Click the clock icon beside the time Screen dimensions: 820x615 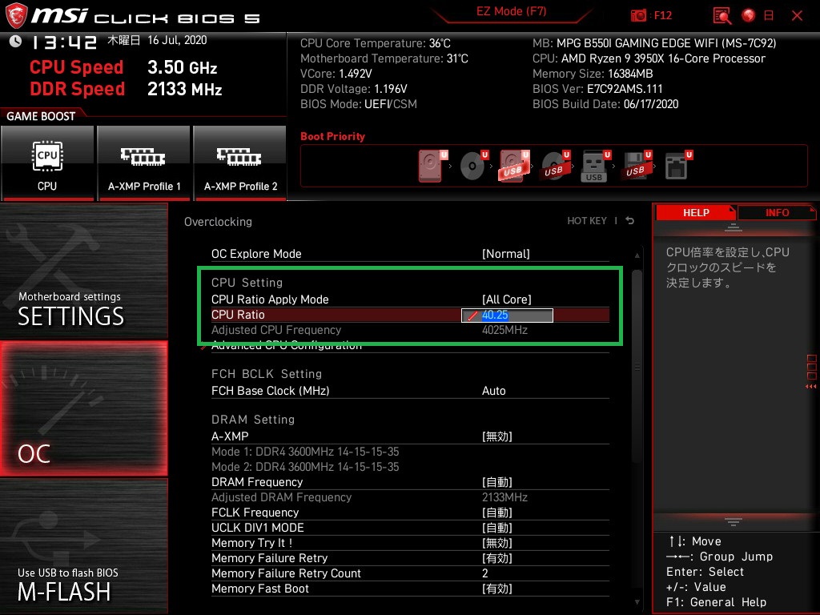tap(15, 42)
